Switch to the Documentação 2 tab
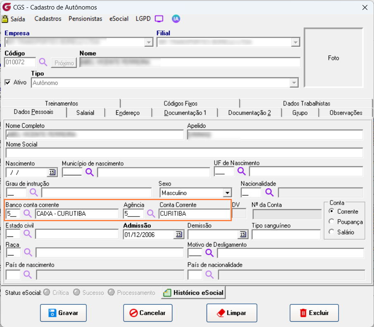 click(x=250, y=113)
